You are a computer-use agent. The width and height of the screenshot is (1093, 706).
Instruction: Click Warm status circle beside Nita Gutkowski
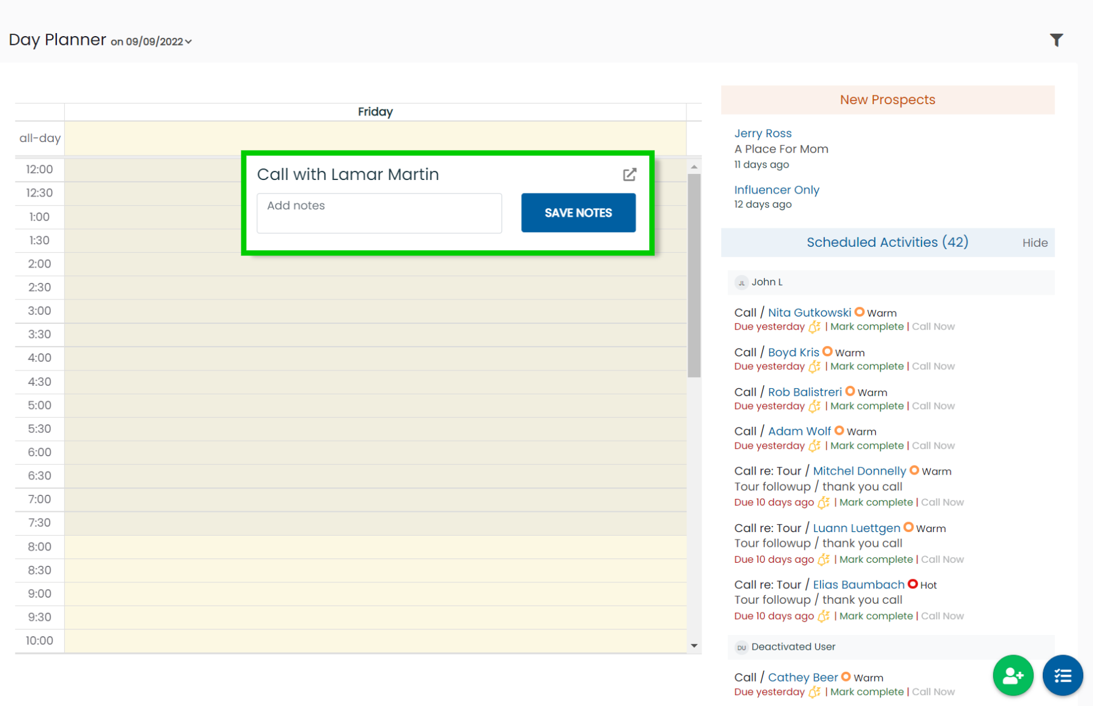pyautogui.click(x=859, y=312)
